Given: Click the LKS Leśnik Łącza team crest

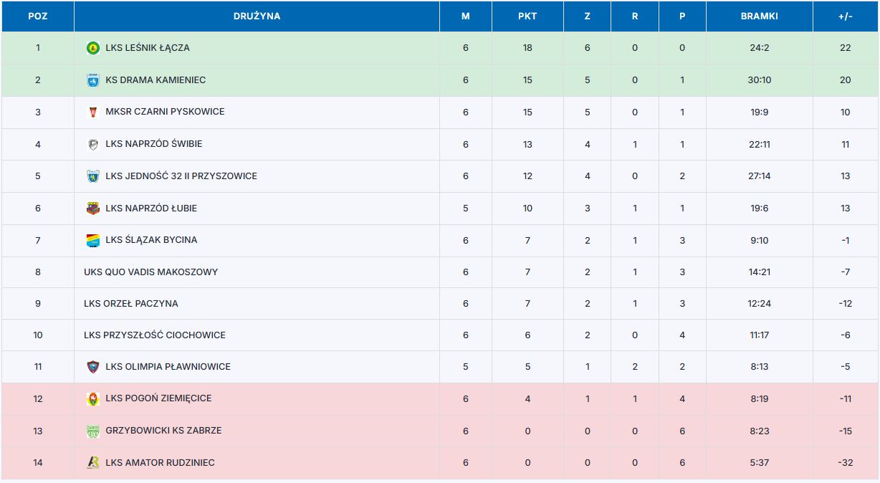Looking at the screenshot, I should [92, 48].
